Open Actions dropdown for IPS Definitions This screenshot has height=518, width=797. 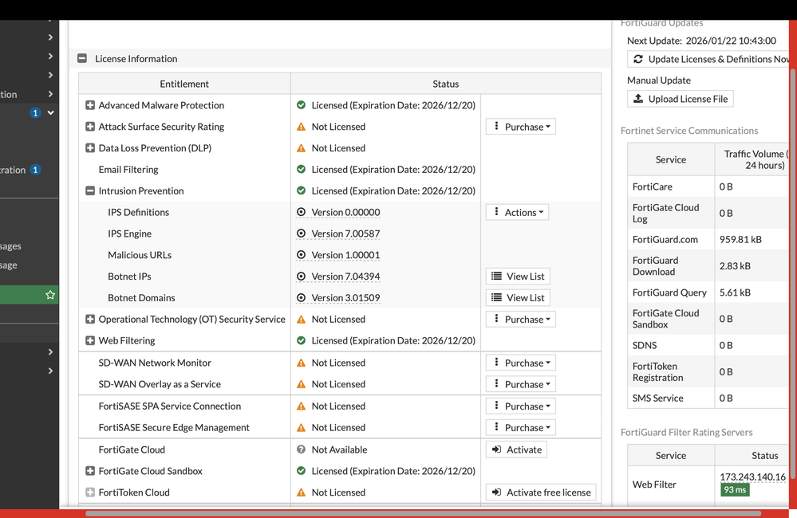pos(517,212)
